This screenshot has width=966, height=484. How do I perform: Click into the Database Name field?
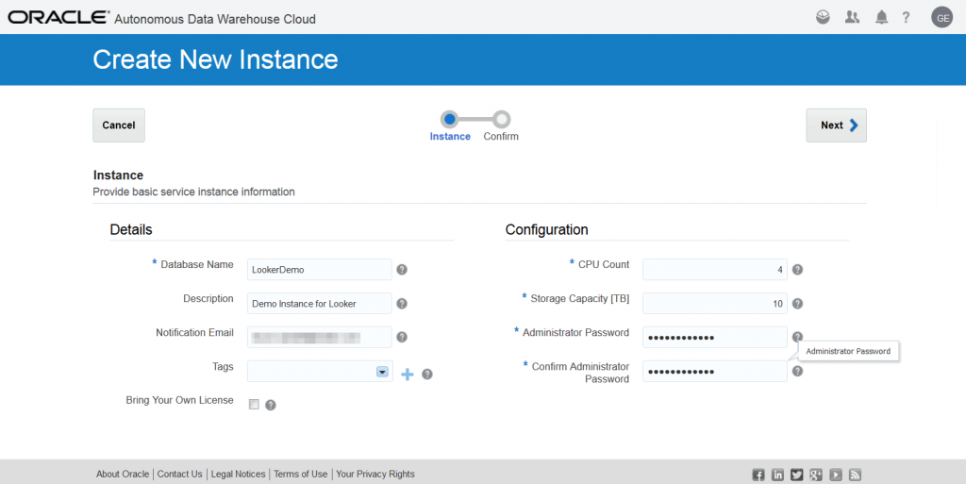319,270
